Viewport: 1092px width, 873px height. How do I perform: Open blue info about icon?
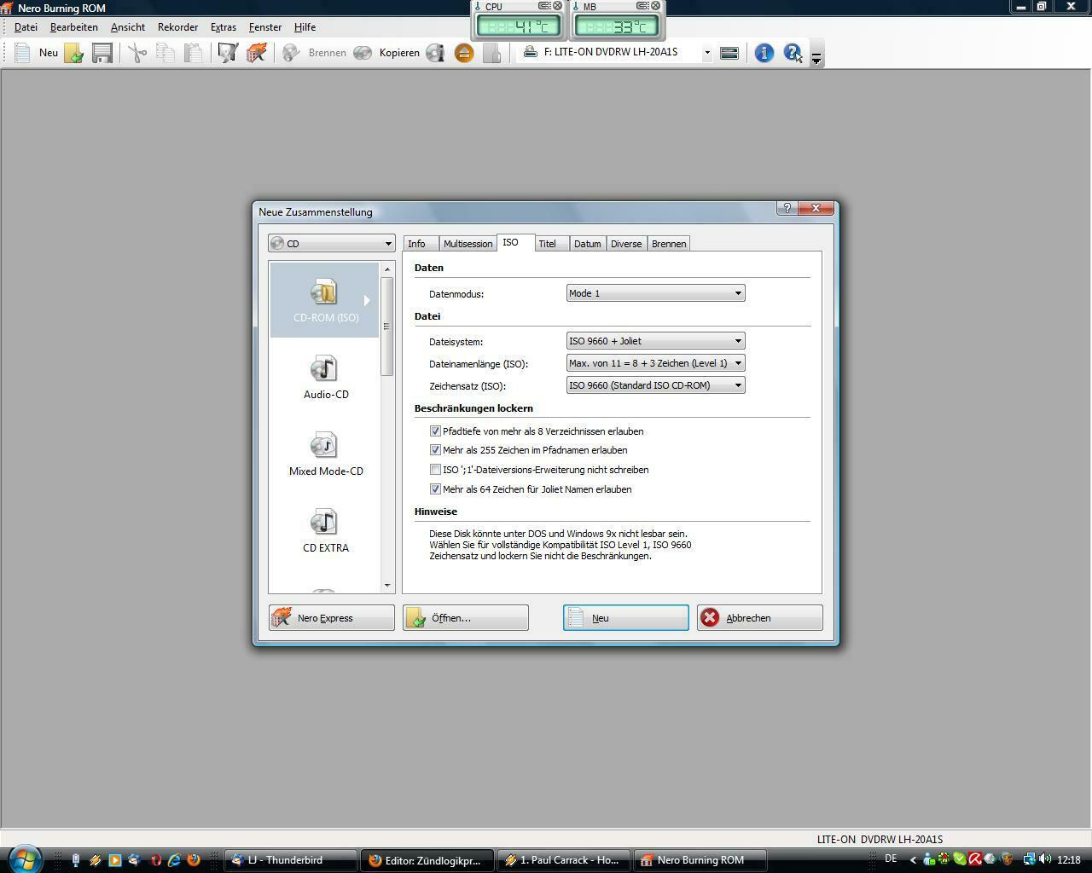pyautogui.click(x=764, y=53)
